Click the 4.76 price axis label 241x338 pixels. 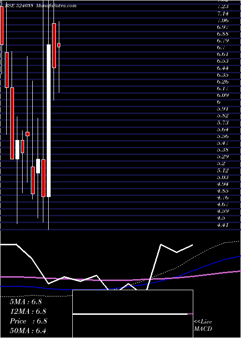[x=223, y=197]
